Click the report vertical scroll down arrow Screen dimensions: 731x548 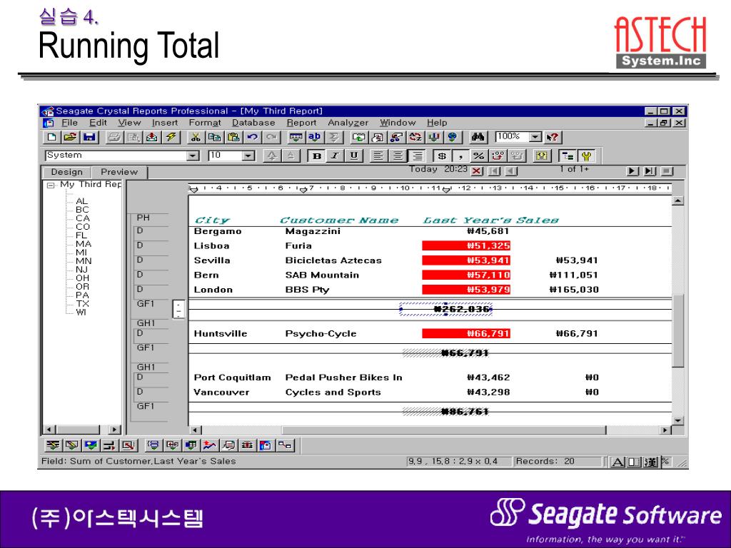(678, 420)
